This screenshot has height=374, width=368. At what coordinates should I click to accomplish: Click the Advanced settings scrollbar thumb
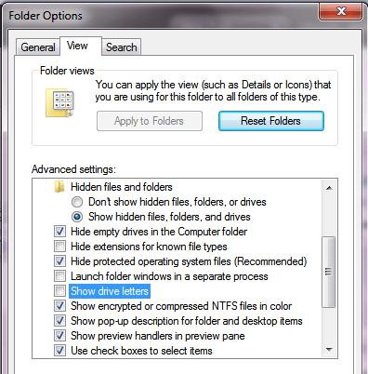[x=328, y=272]
